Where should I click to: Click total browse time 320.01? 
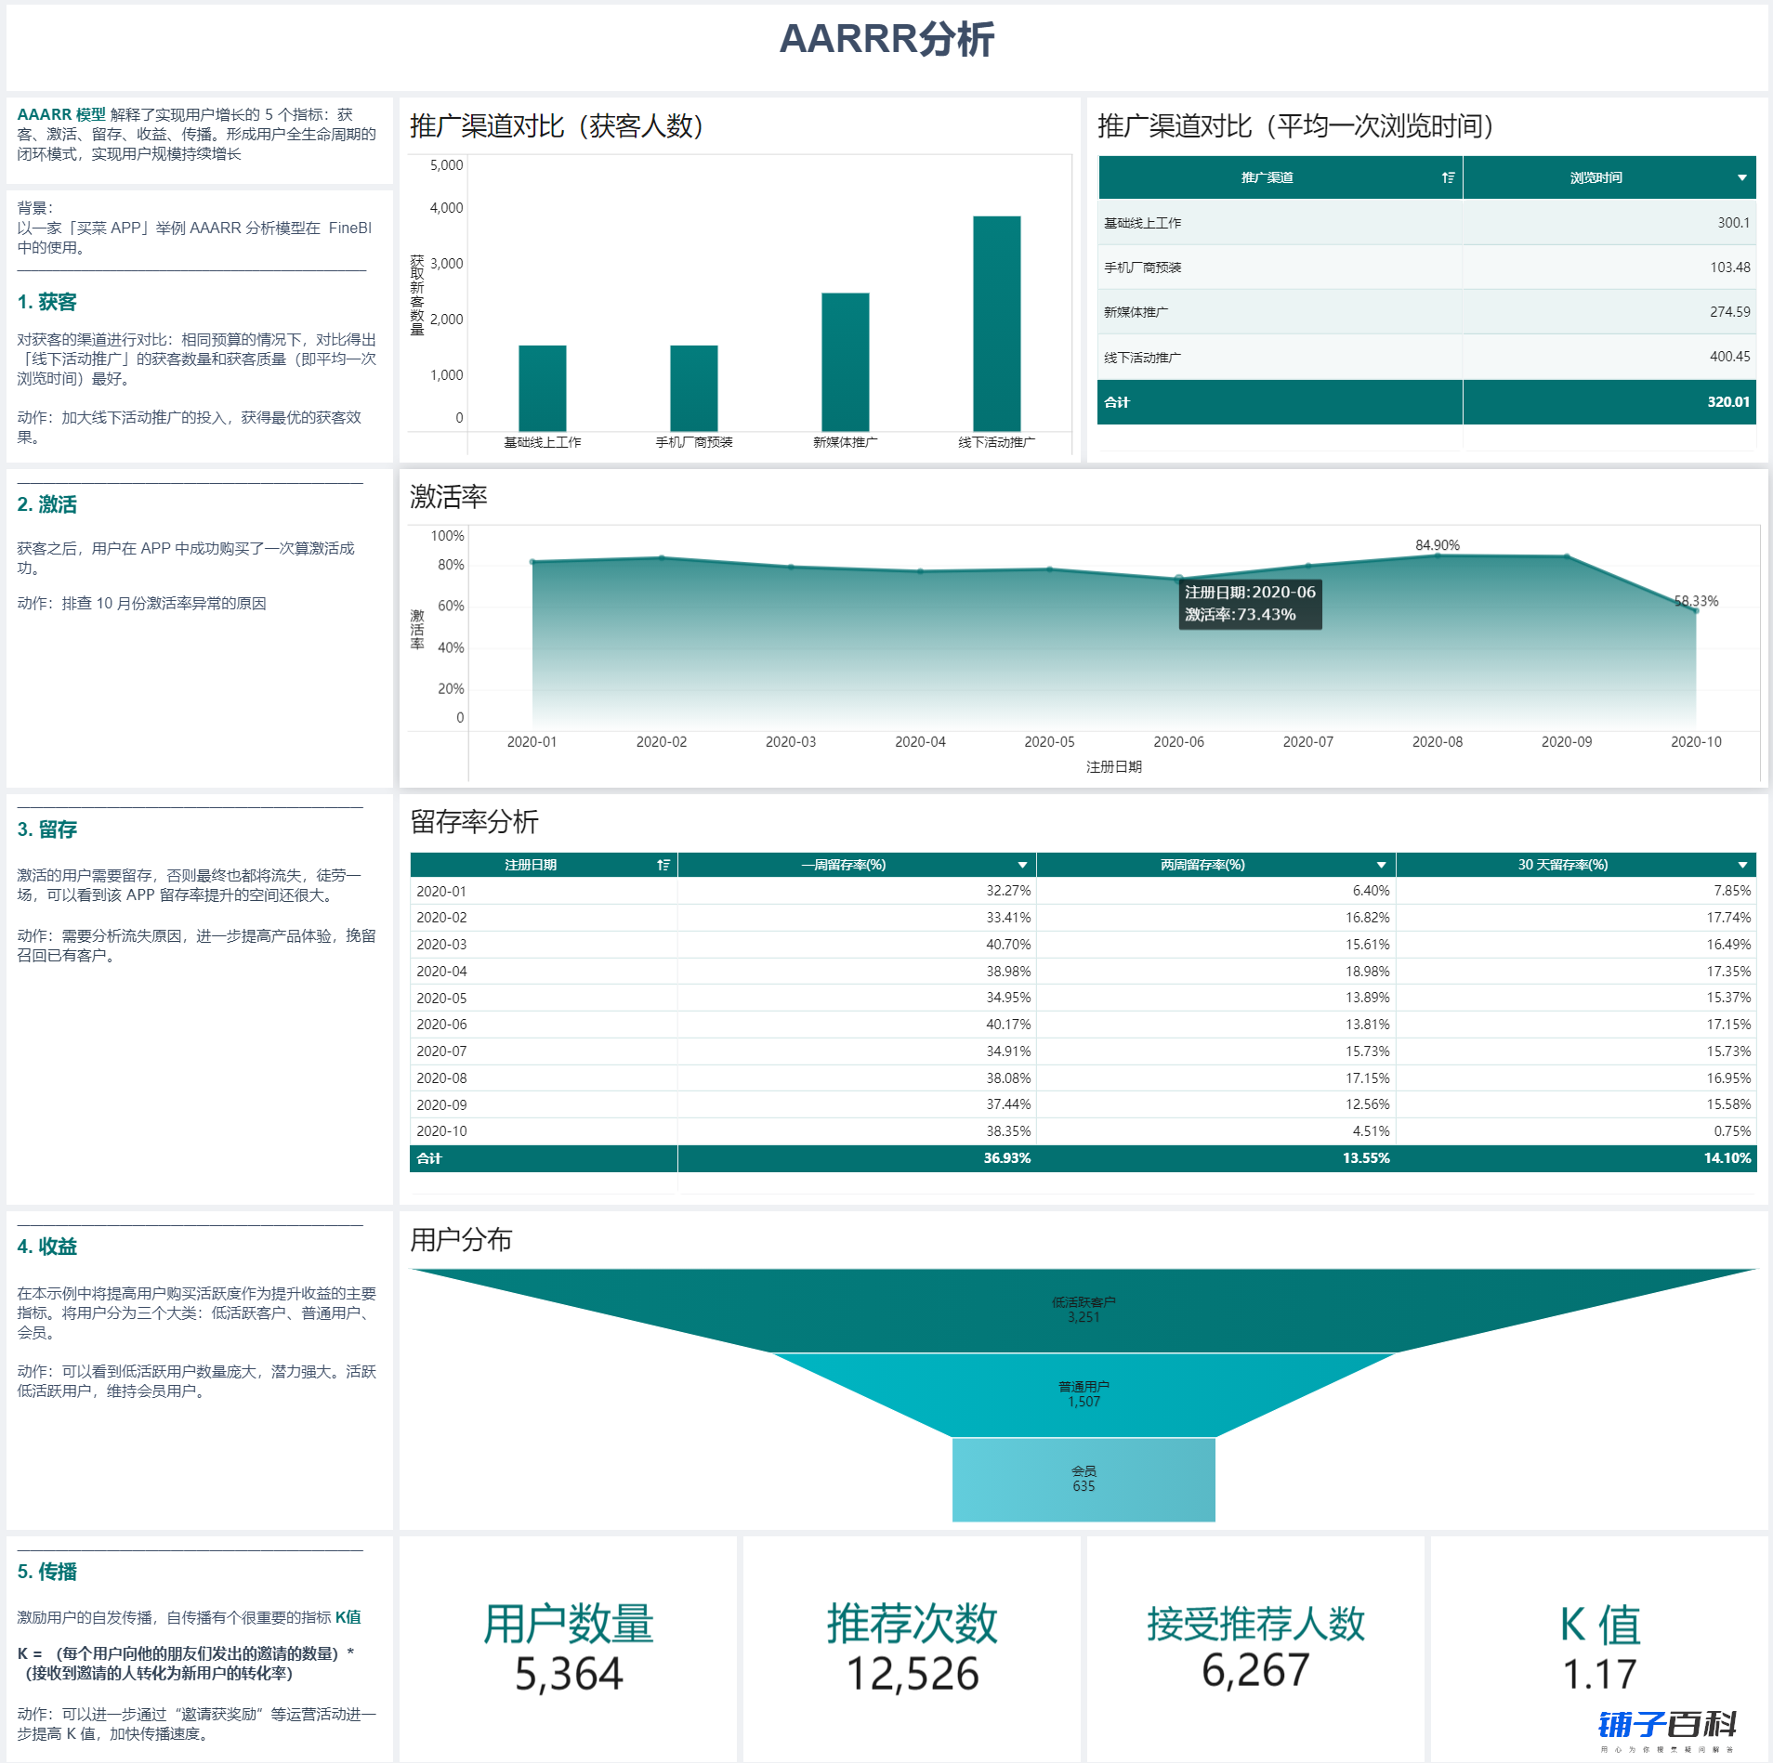click(x=1728, y=402)
